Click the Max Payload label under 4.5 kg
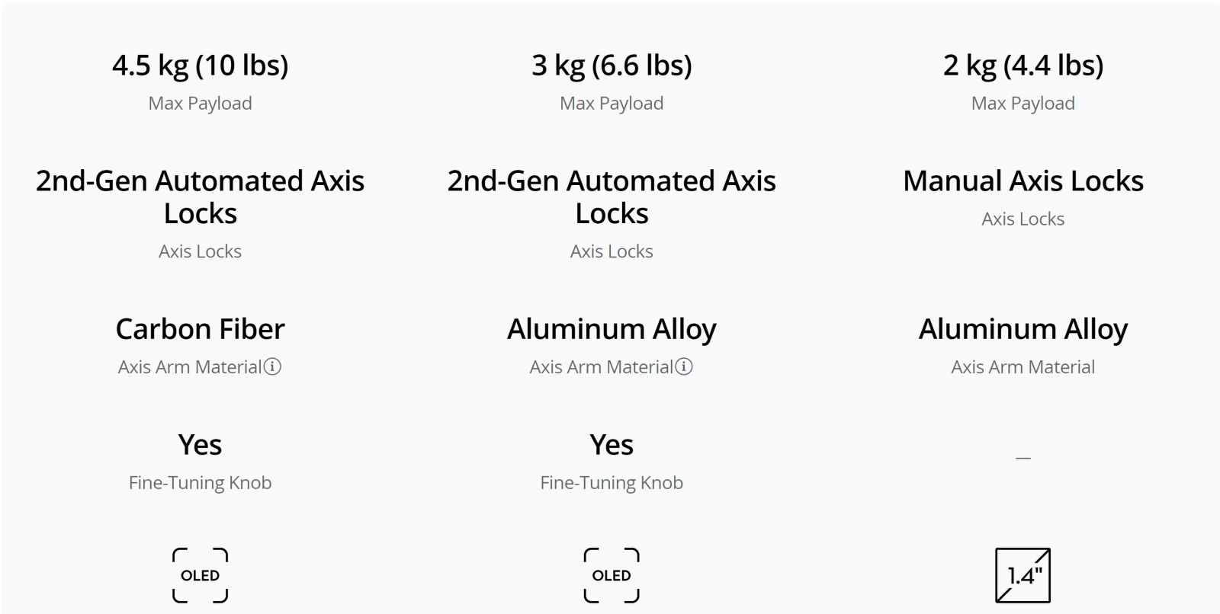Screen dimensions: 1220x614 point(201,104)
